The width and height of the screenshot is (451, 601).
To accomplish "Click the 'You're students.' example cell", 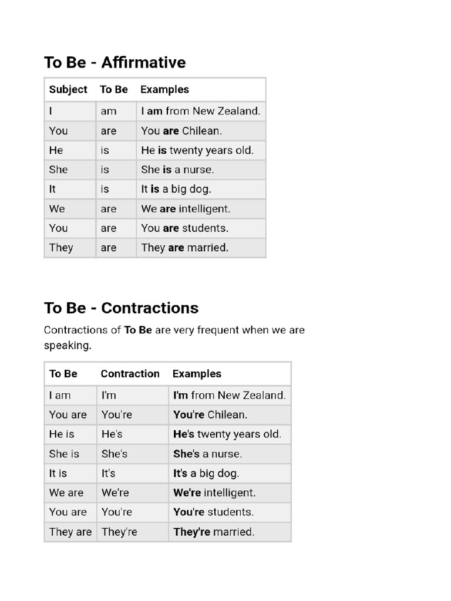I will (x=230, y=512).
